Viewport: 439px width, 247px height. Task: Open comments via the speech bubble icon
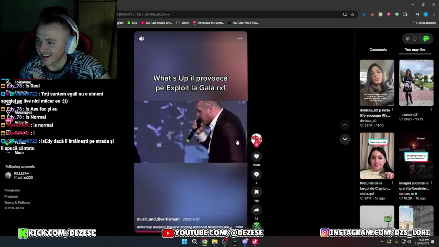(x=256, y=174)
